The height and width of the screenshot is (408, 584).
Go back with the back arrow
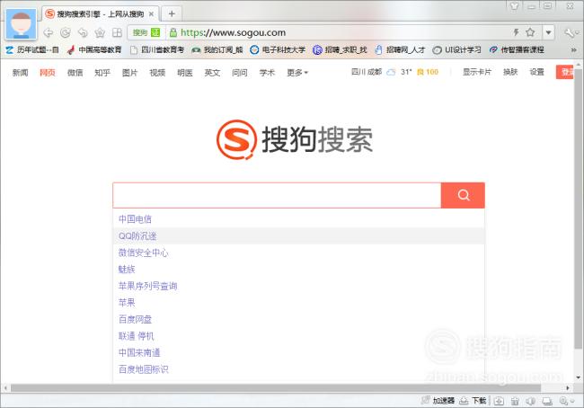click(x=48, y=32)
